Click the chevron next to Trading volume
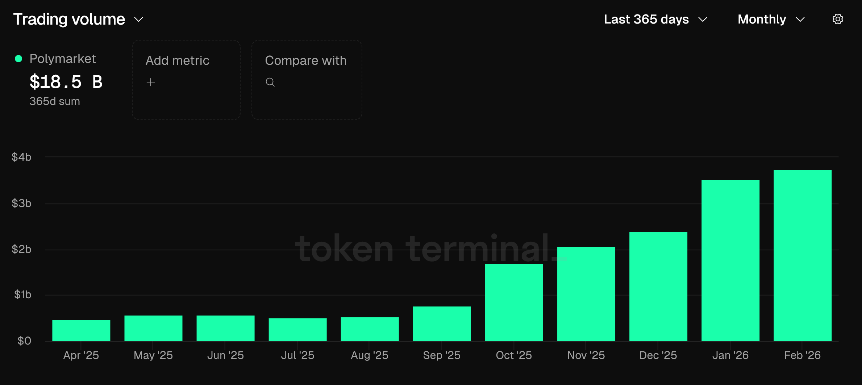862x385 pixels. pos(138,20)
